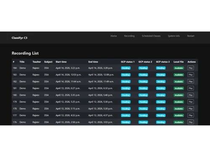Open Scheduled Classes in navbar
210x157 pixels.
[x=151, y=36]
